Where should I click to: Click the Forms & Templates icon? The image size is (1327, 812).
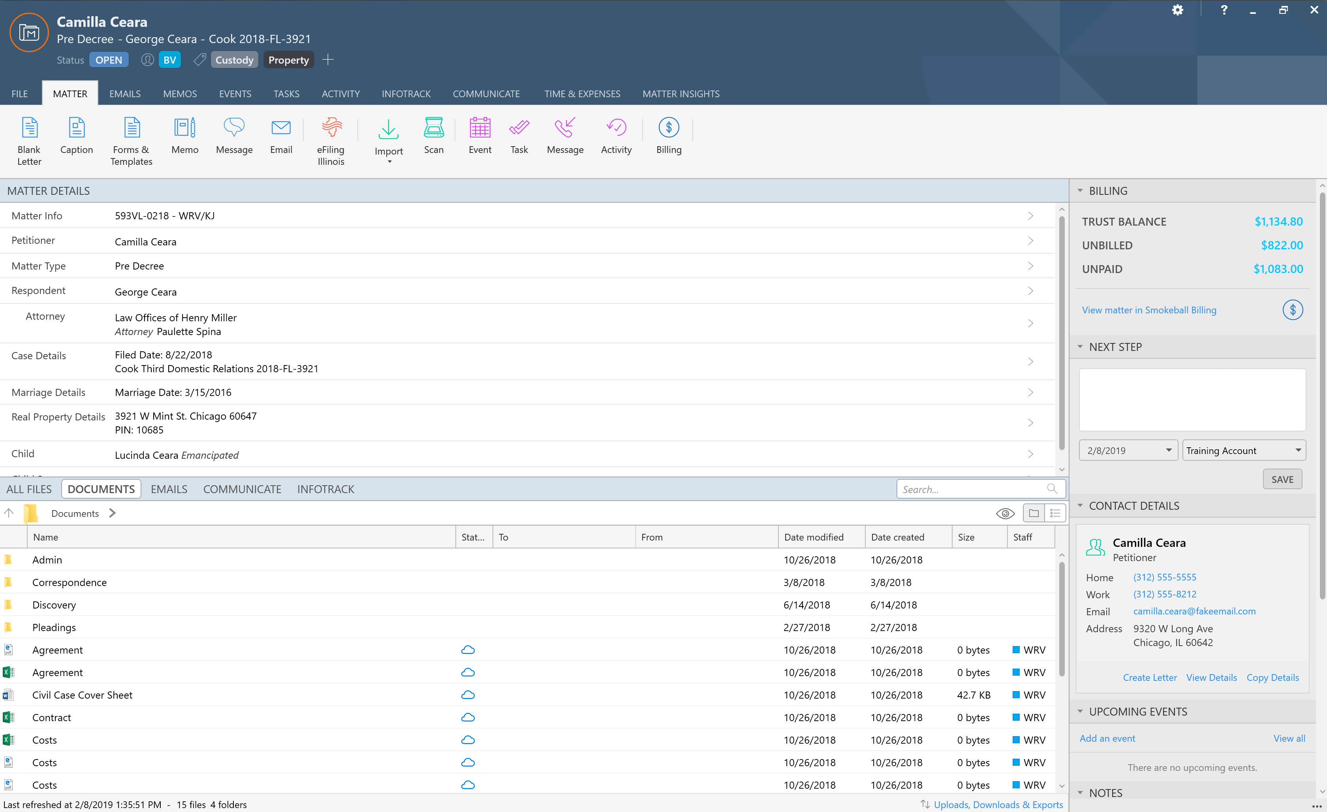point(132,128)
